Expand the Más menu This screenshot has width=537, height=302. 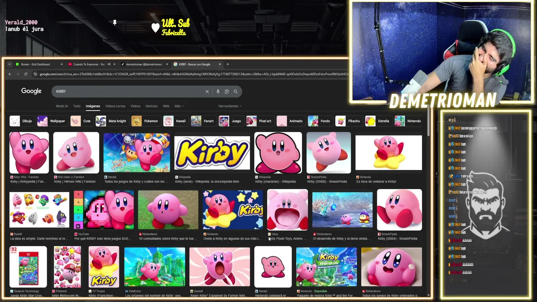click(179, 106)
